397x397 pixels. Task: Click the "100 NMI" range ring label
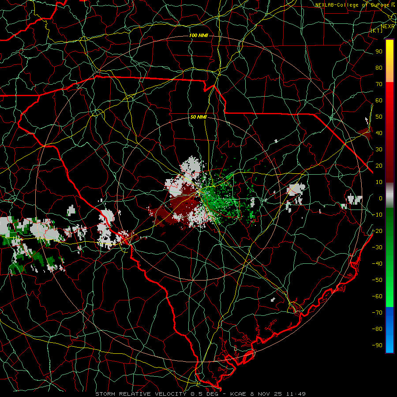(x=198, y=35)
